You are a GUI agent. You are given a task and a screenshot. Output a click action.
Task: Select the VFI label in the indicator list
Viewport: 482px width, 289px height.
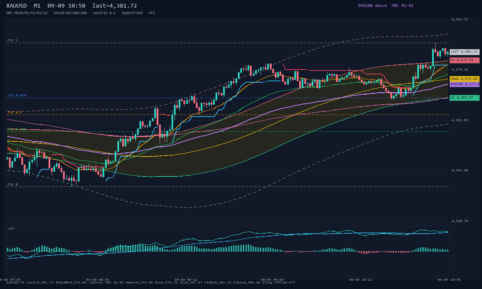(x=152, y=13)
